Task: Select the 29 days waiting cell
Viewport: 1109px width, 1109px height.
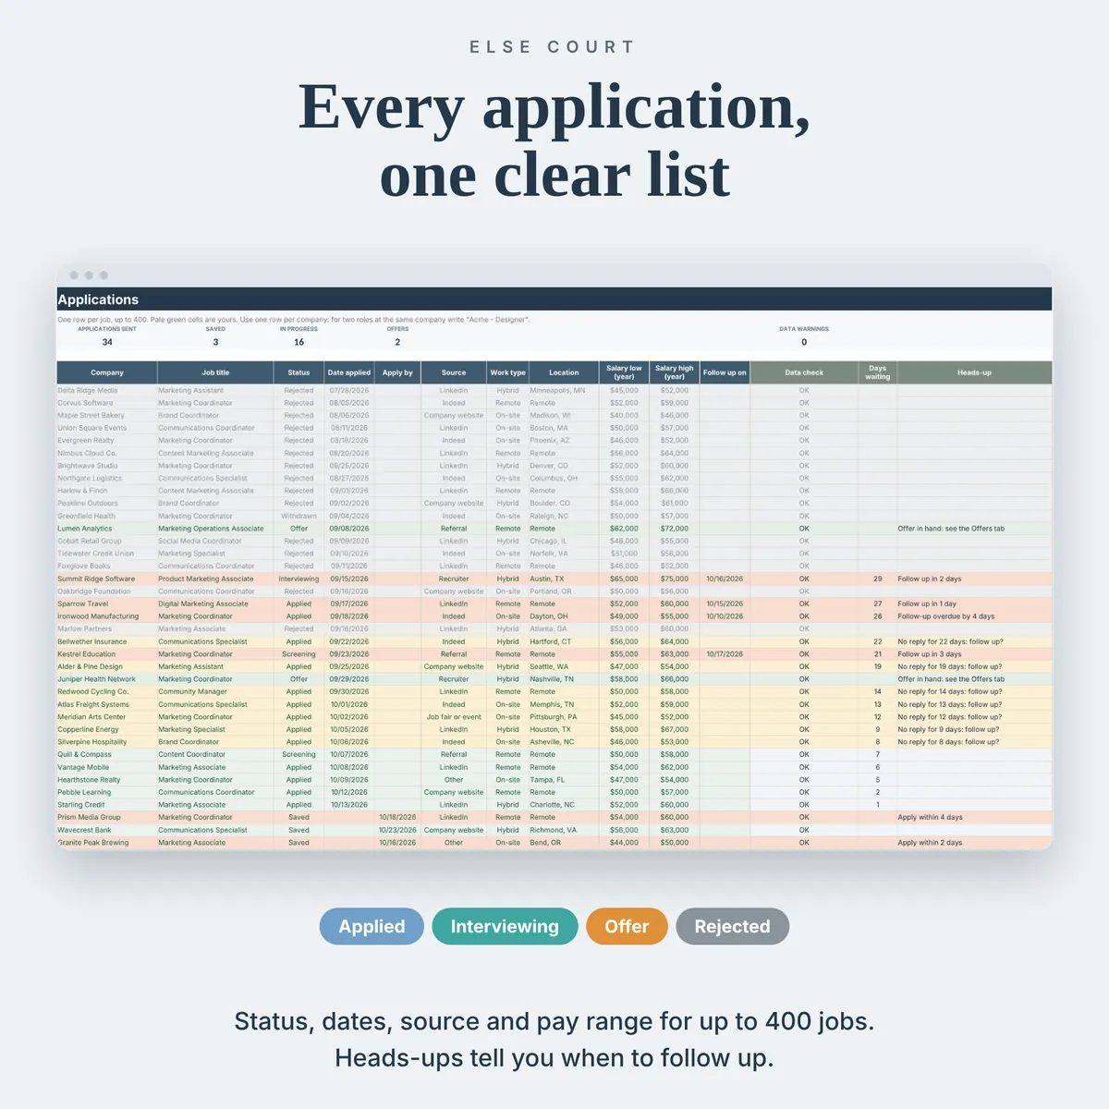Action: click(878, 579)
